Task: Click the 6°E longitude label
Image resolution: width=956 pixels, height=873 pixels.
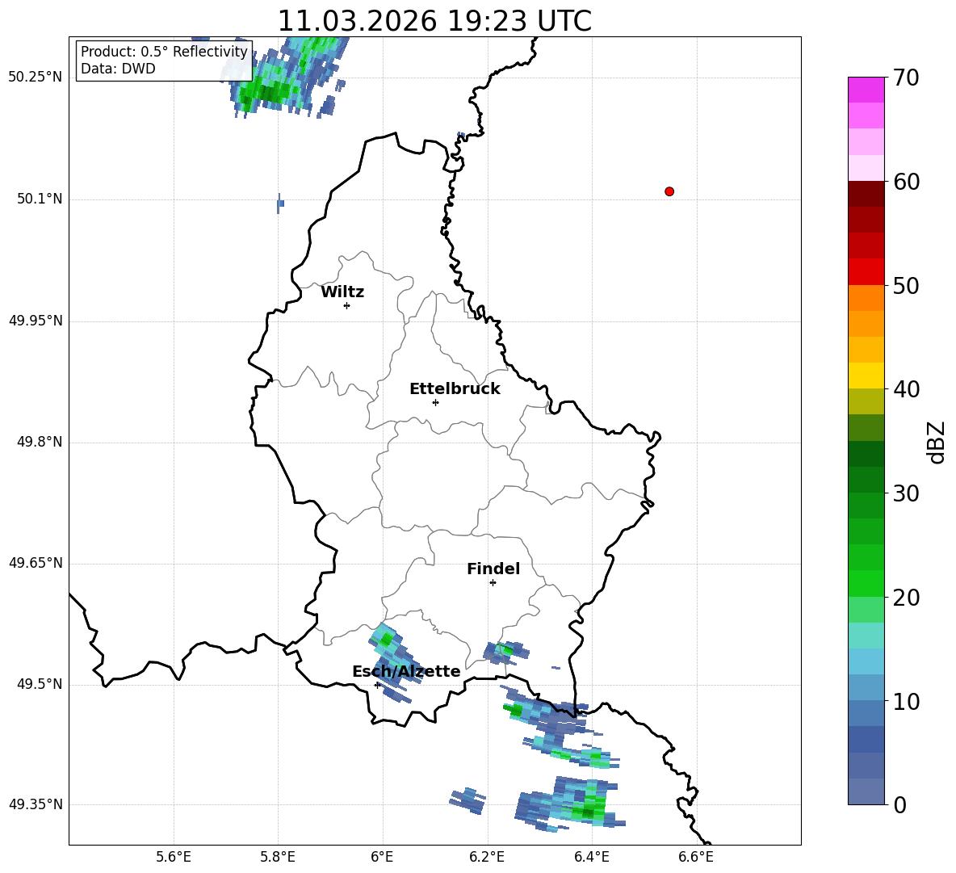Action: coord(382,857)
